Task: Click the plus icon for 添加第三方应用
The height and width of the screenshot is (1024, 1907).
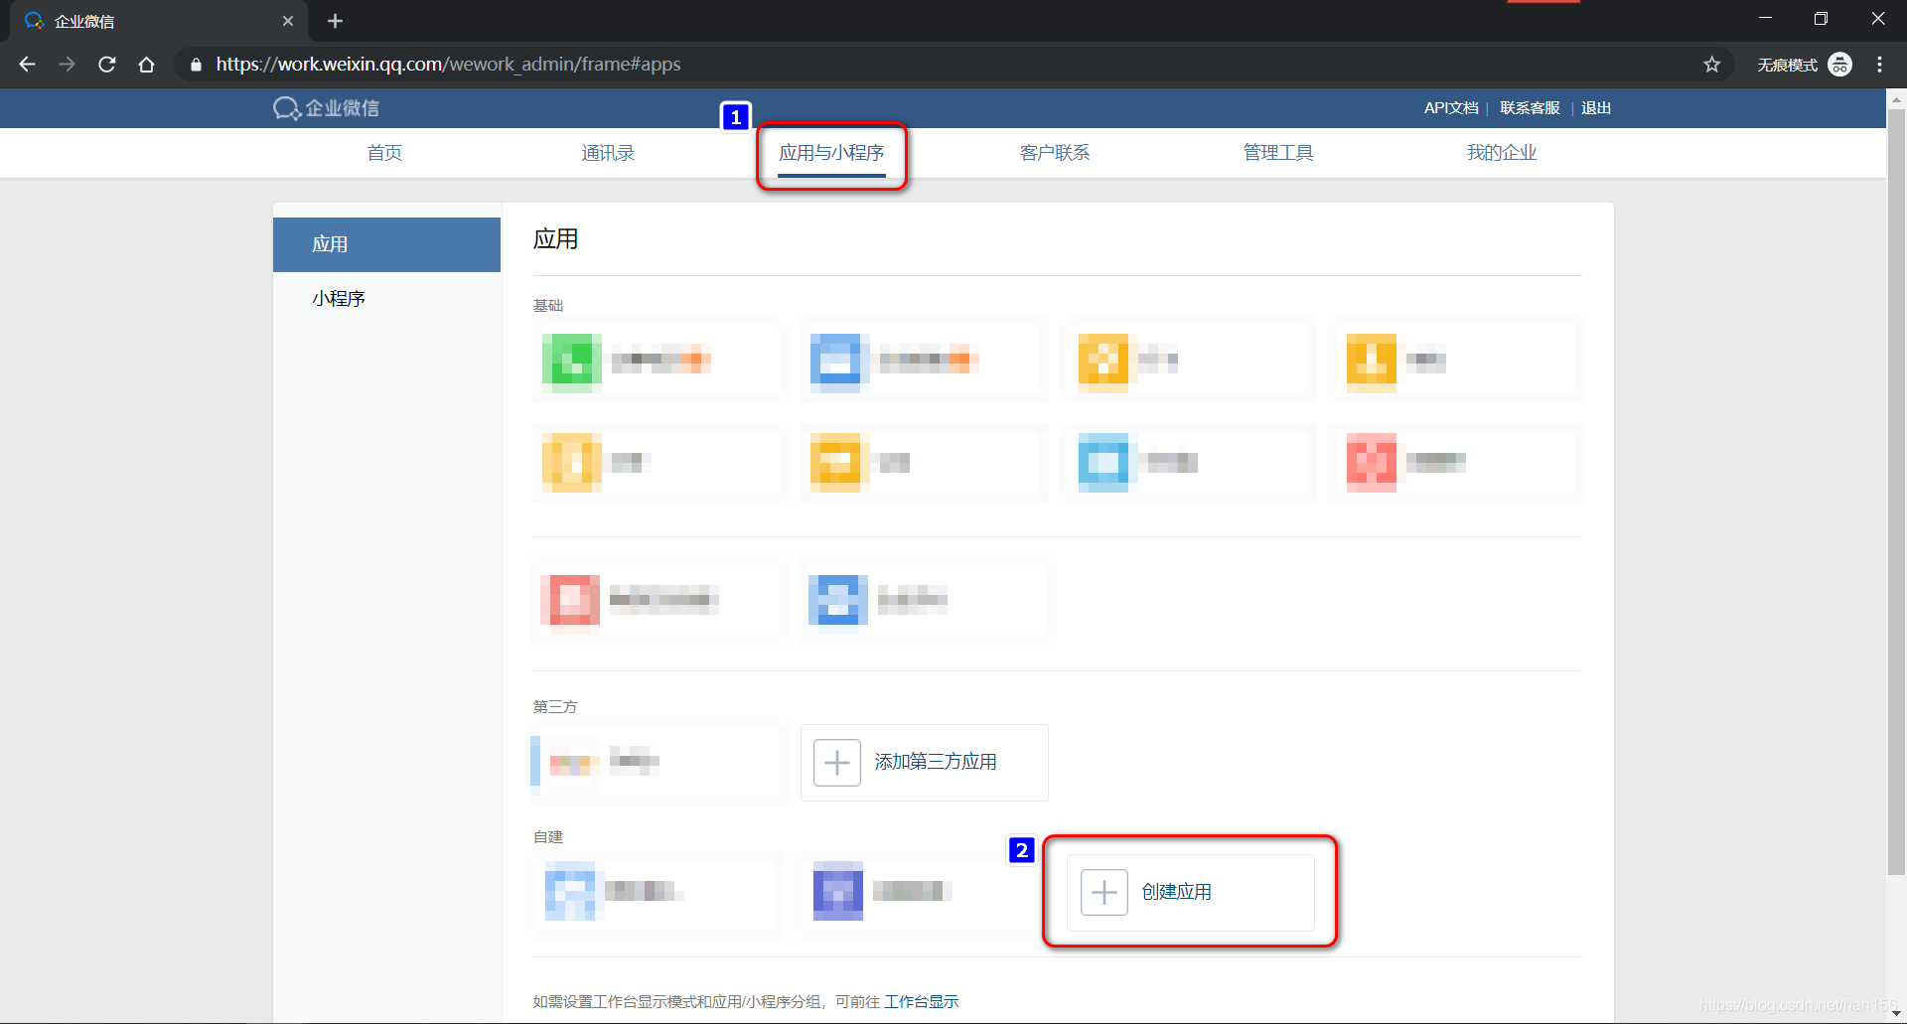Action: (x=837, y=763)
